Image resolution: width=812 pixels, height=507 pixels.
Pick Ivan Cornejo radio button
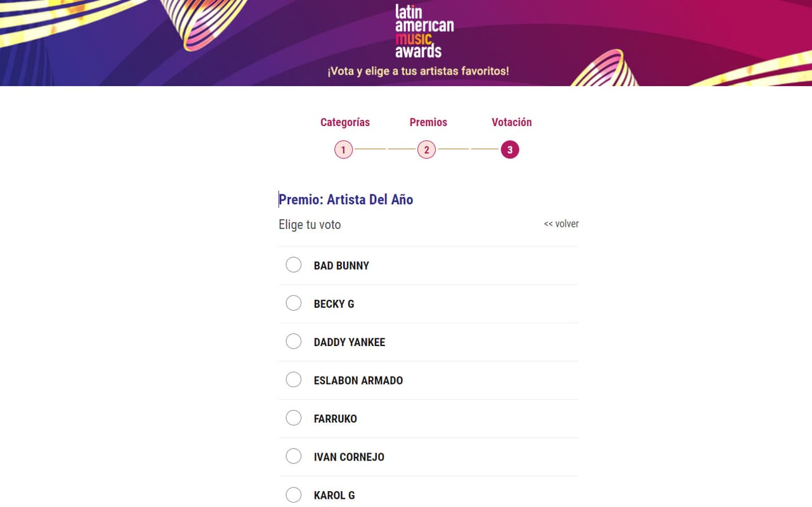294,456
